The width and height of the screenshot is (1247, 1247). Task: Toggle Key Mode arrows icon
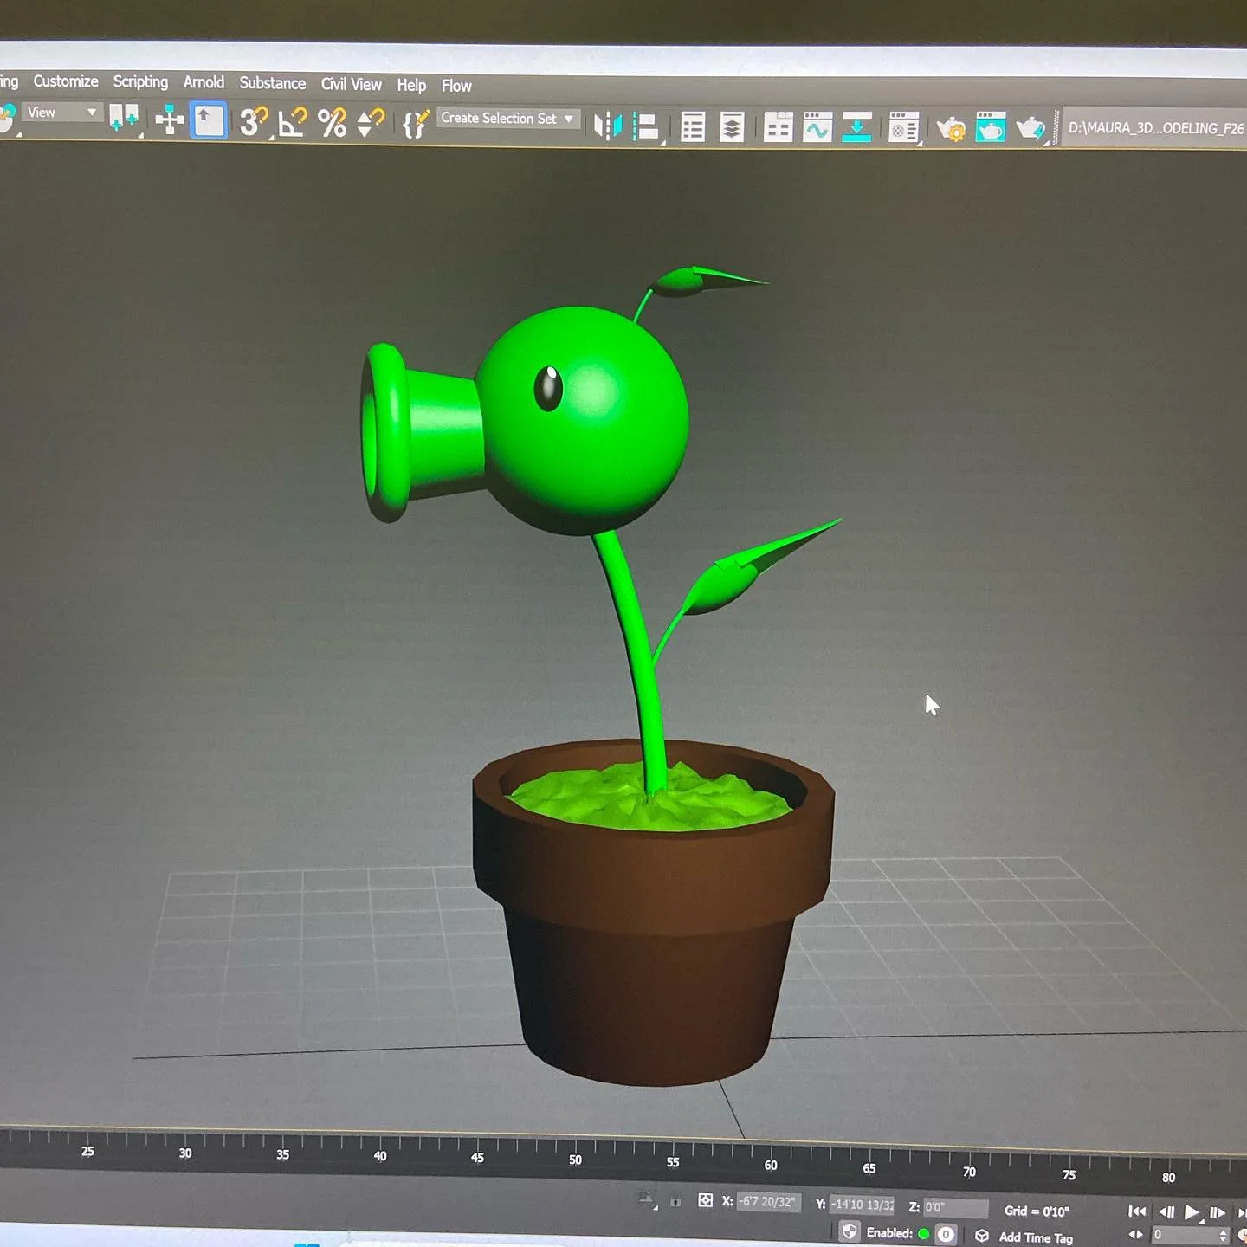pyautogui.click(x=1135, y=1235)
